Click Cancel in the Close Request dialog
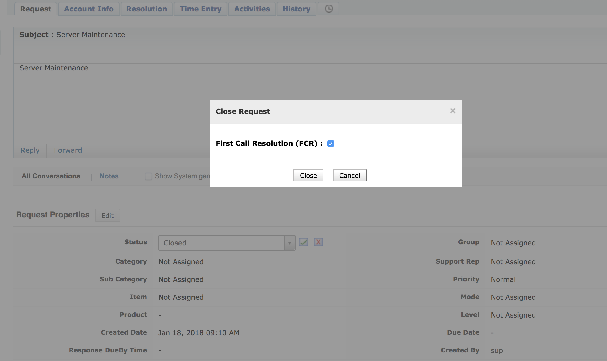 pyautogui.click(x=350, y=175)
